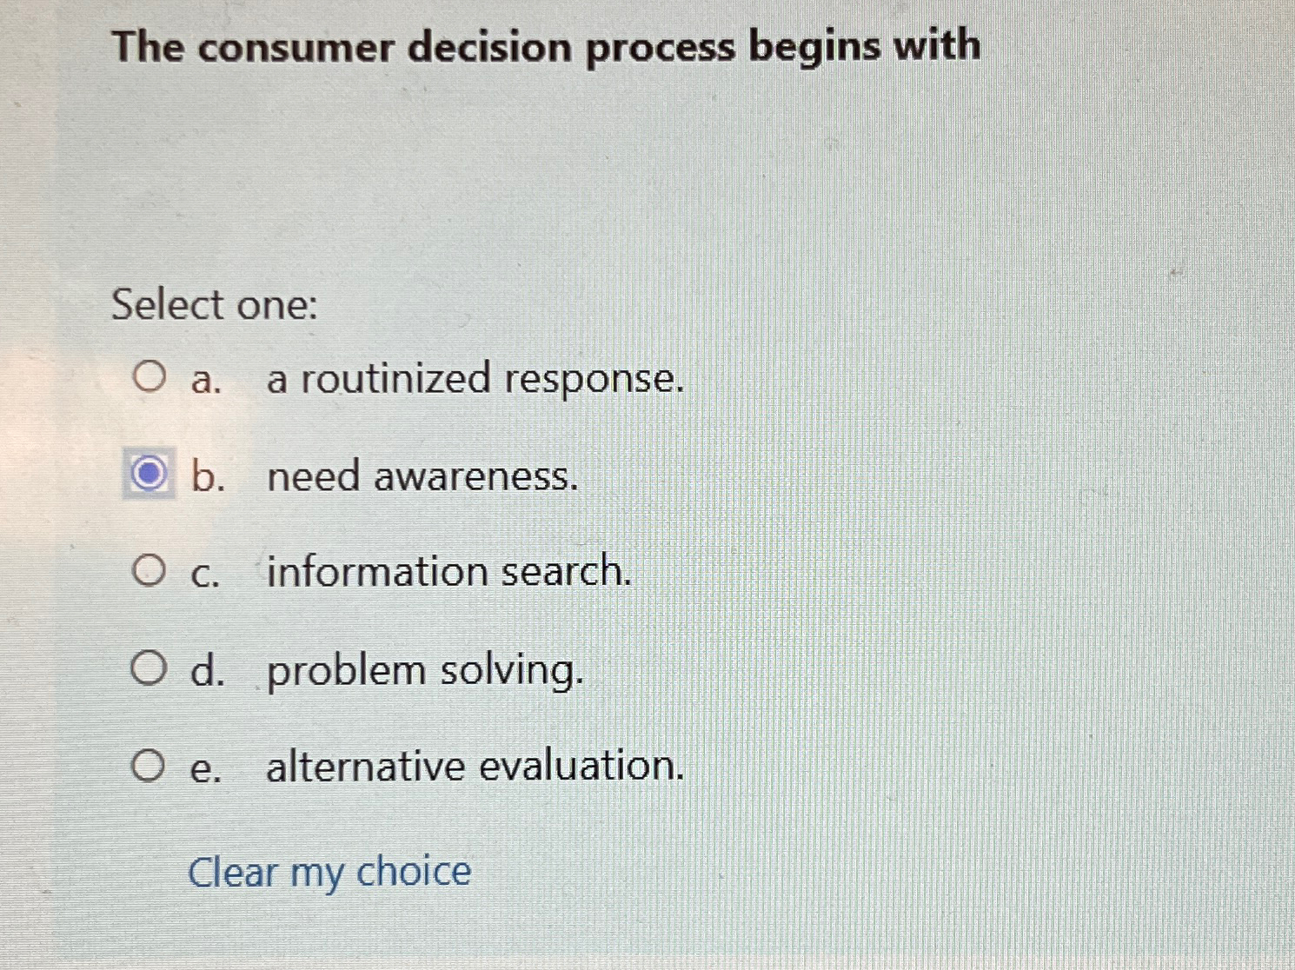Choose answer a routinized response
The width and height of the screenshot is (1295, 970).
(474, 379)
